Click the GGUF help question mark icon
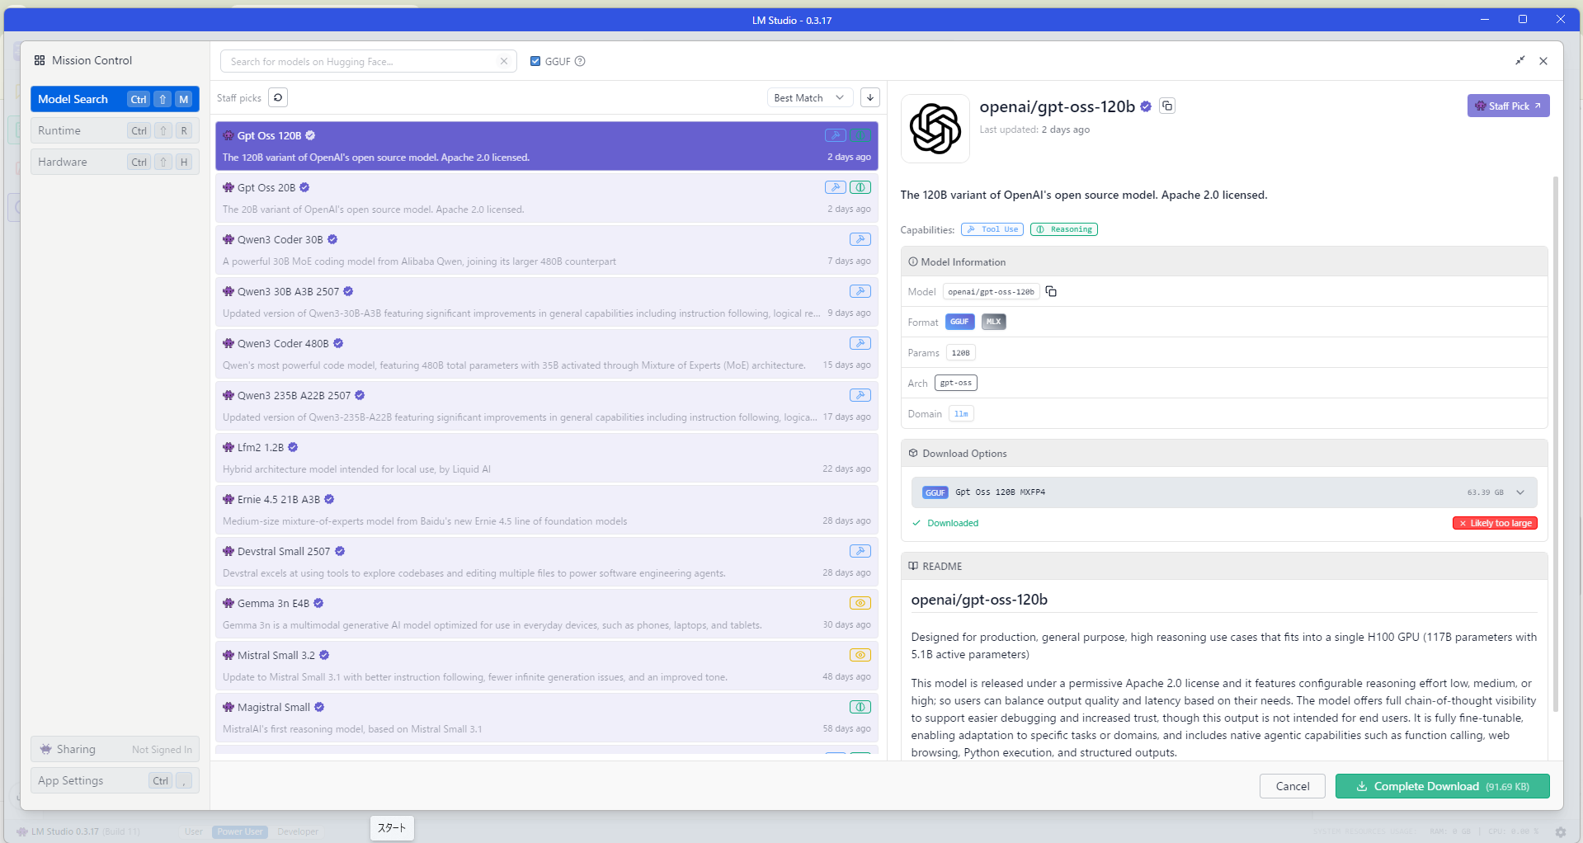Image resolution: width=1583 pixels, height=843 pixels. [580, 61]
